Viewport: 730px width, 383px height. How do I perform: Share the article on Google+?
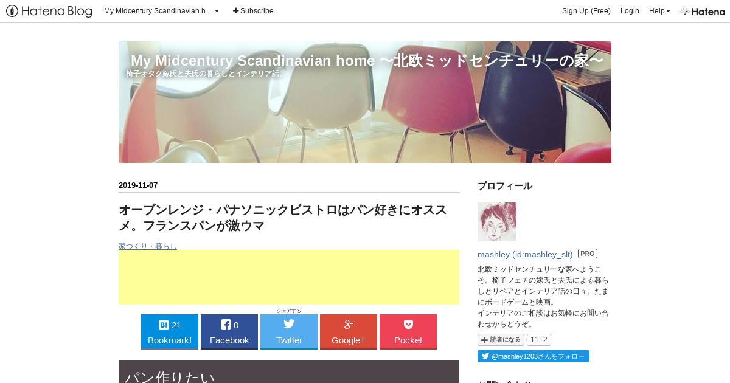click(349, 332)
